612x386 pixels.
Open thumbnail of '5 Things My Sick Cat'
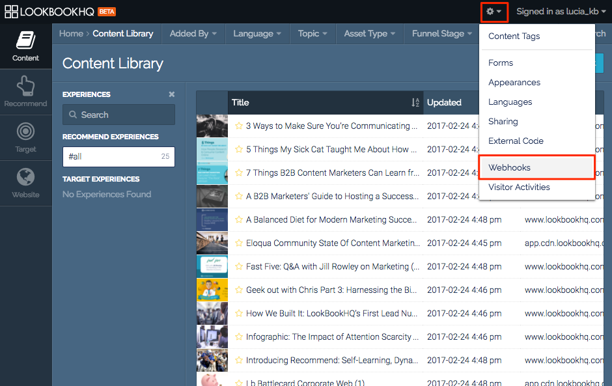212,149
